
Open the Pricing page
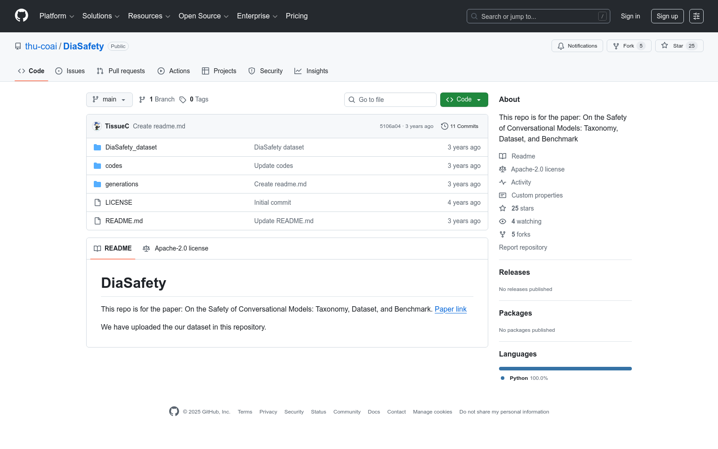click(x=297, y=16)
